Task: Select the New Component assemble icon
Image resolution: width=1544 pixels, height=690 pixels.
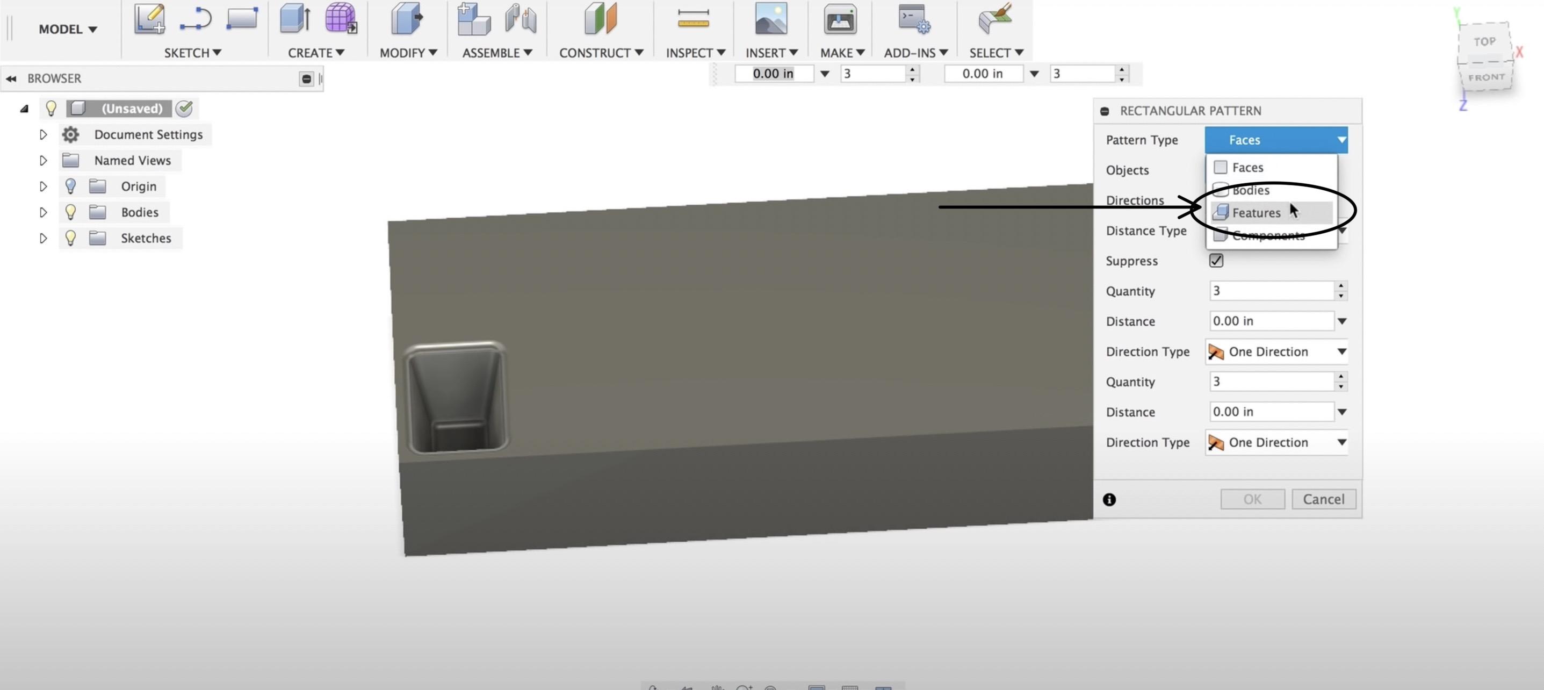Action: point(473,19)
